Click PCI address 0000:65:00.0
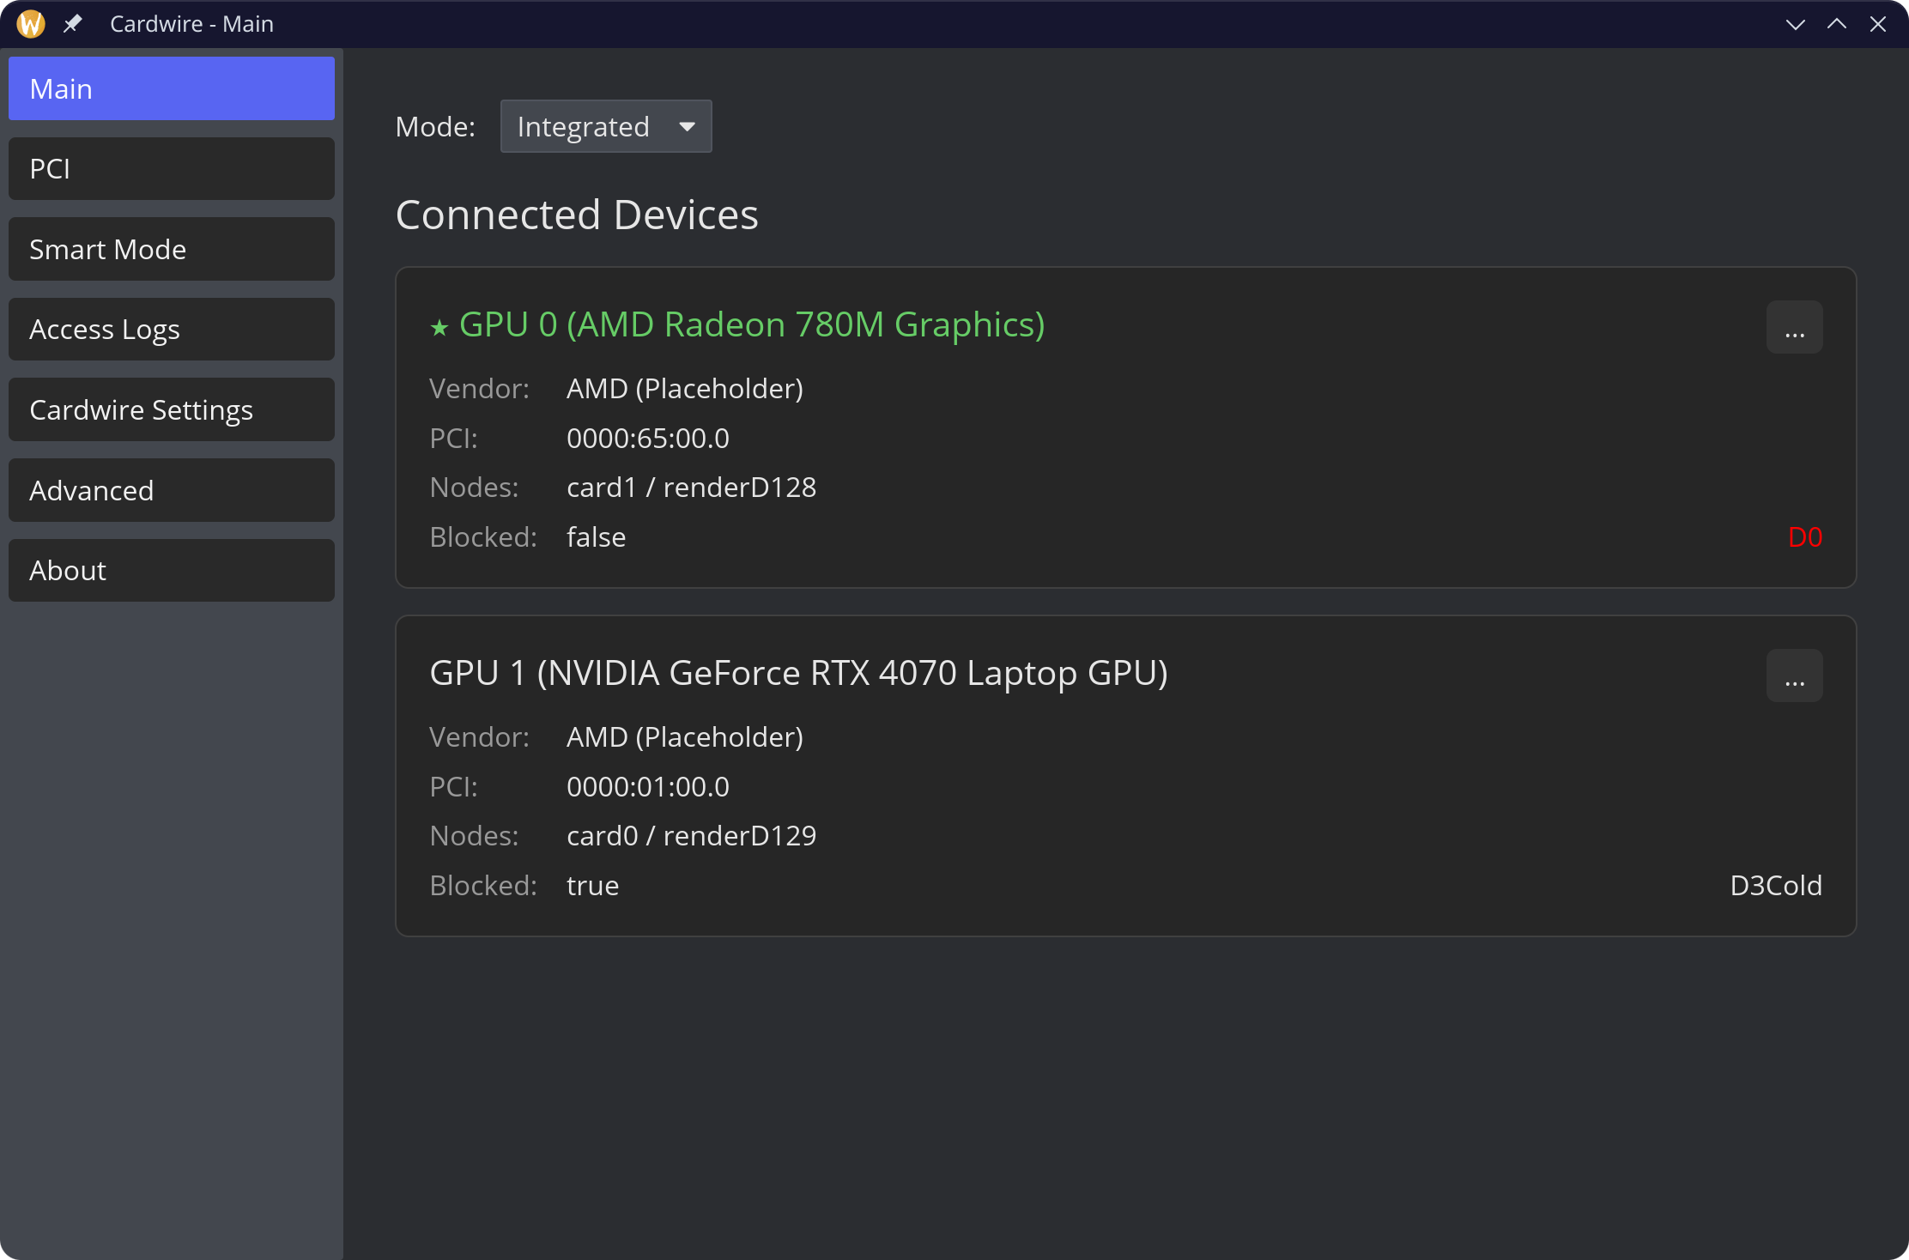The height and width of the screenshot is (1260, 1909). tap(648, 439)
